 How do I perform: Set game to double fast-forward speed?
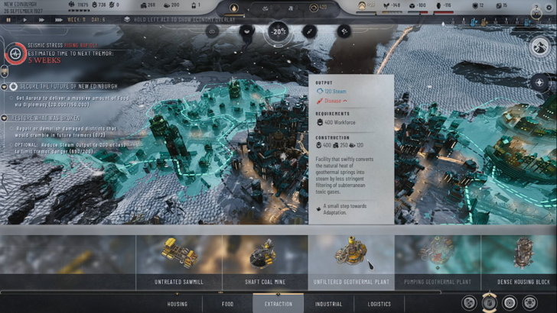tap(41, 20)
